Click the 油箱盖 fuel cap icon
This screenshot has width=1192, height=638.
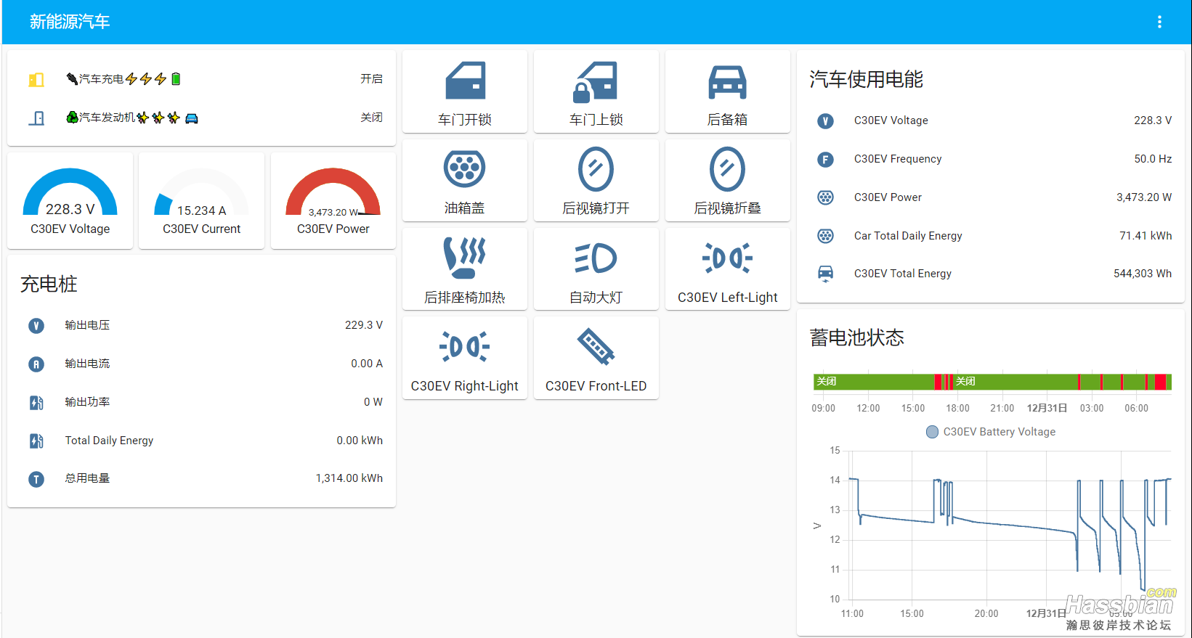465,168
